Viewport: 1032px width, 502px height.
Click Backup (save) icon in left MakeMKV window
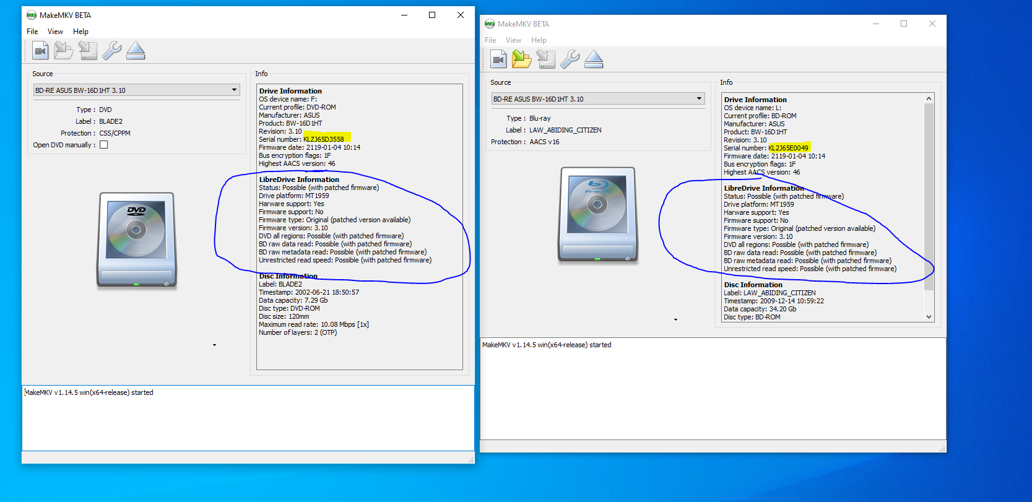(x=87, y=51)
